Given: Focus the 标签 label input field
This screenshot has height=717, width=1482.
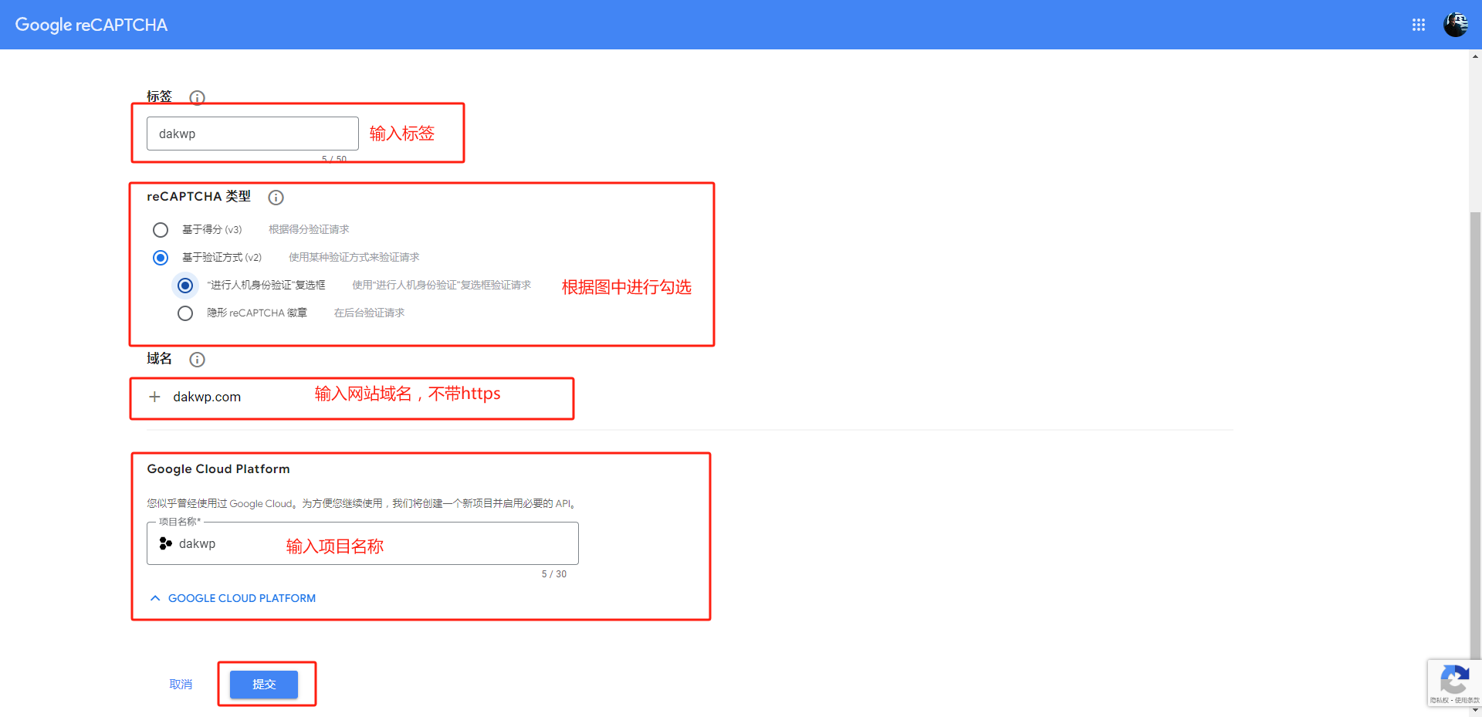Looking at the screenshot, I should pyautogui.click(x=252, y=134).
